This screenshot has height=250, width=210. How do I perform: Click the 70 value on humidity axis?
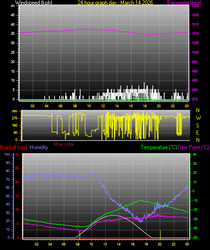coord(8,179)
